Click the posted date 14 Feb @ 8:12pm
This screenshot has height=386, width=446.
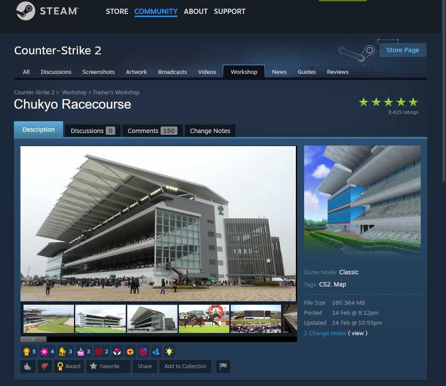pos(355,313)
